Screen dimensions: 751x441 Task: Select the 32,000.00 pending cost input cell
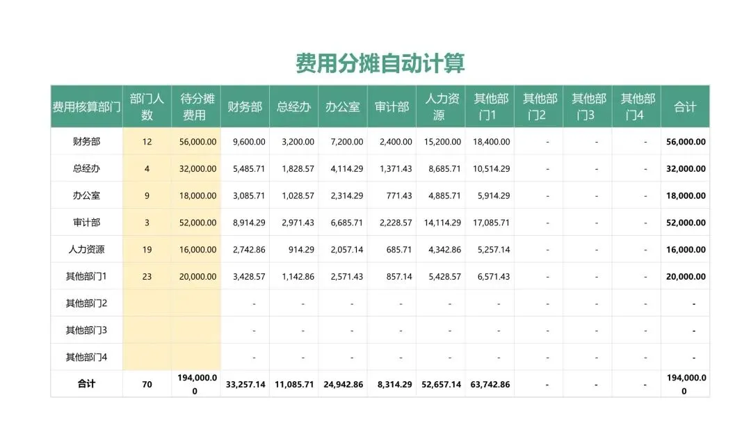pyautogui.click(x=196, y=168)
